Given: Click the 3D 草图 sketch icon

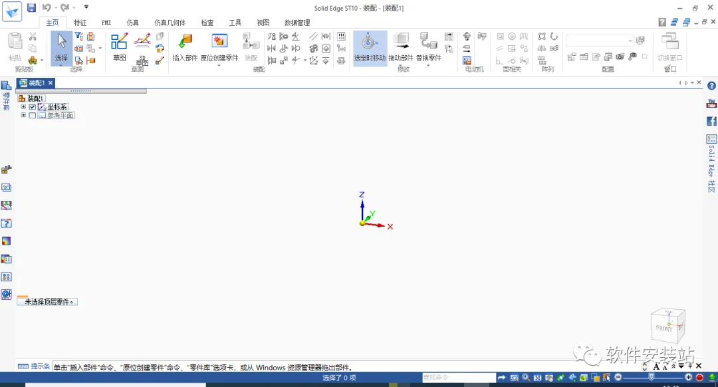Looking at the screenshot, I should pos(142,42).
